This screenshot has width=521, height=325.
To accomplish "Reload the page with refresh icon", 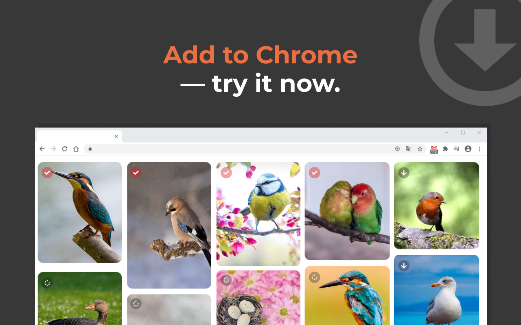I will tap(65, 149).
